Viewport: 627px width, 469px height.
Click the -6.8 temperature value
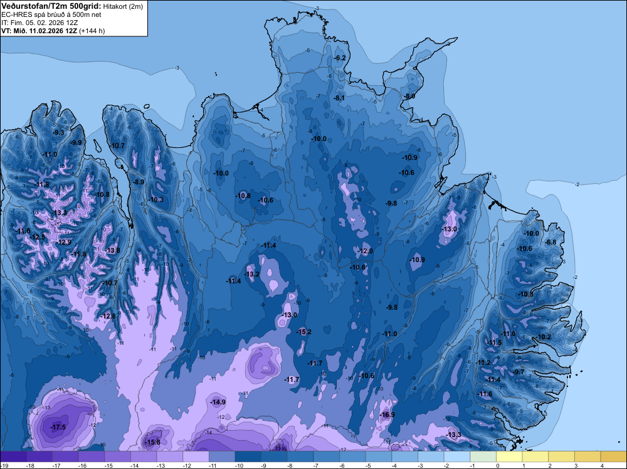click(x=551, y=242)
